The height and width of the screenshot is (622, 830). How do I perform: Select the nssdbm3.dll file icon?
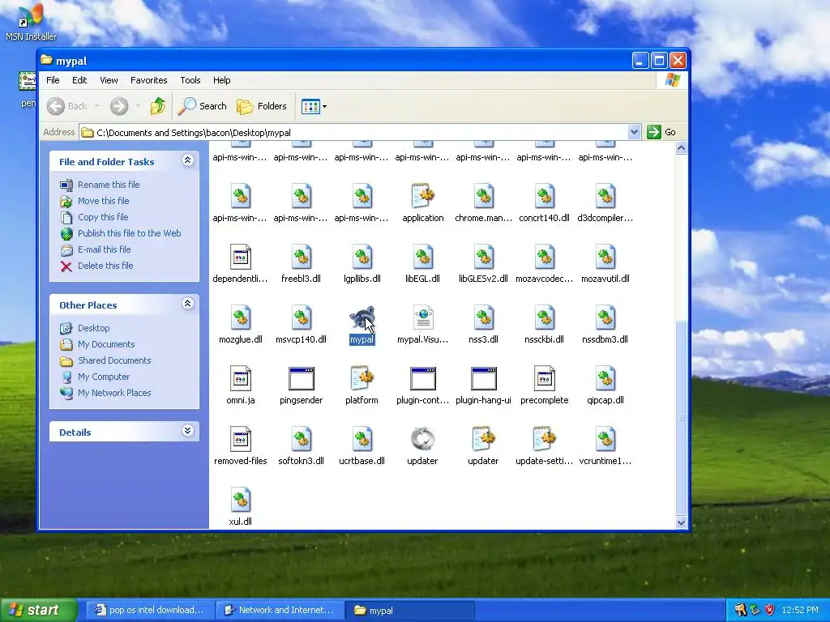click(x=605, y=318)
